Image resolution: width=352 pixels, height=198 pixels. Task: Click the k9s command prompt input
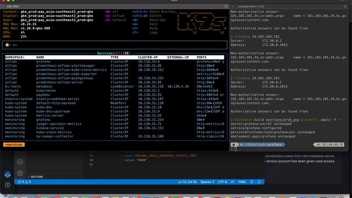point(115,45)
